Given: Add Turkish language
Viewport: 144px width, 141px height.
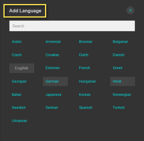Looking at the screenshot, I should pos(119,108).
